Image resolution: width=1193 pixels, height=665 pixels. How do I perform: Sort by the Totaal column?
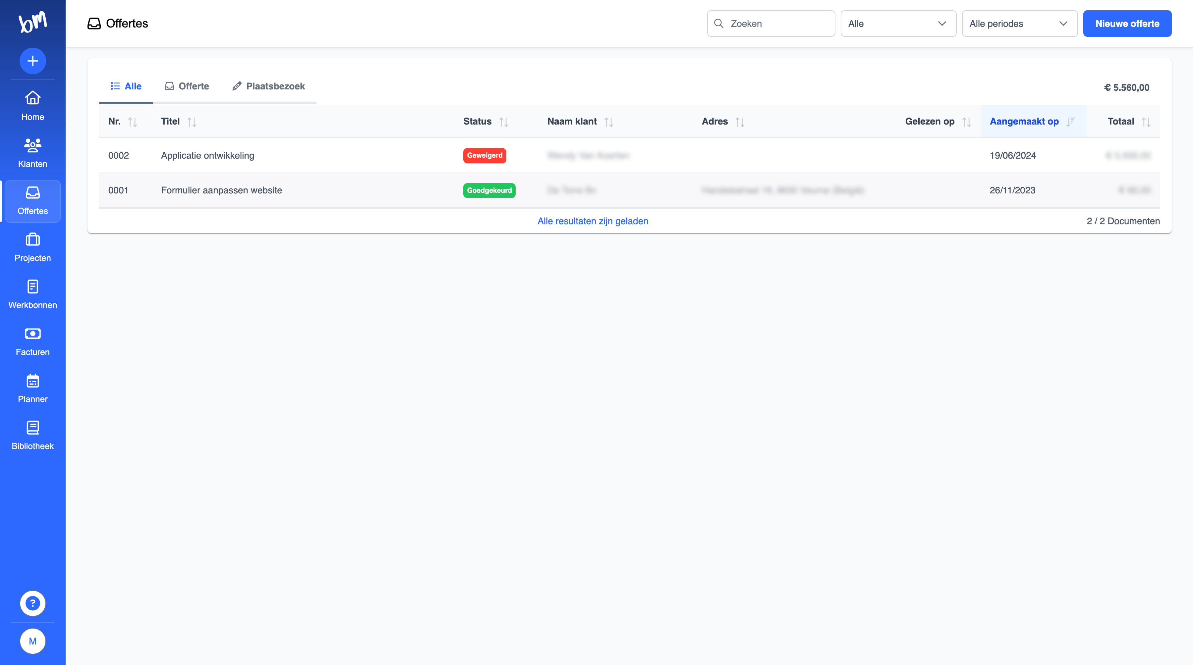1146,122
